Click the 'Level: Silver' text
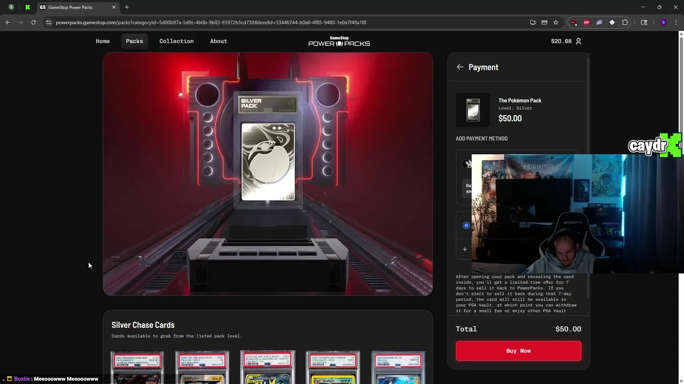The image size is (684, 384). tap(515, 108)
